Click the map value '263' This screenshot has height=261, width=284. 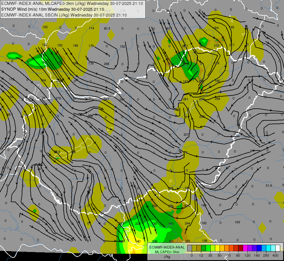click(171, 188)
